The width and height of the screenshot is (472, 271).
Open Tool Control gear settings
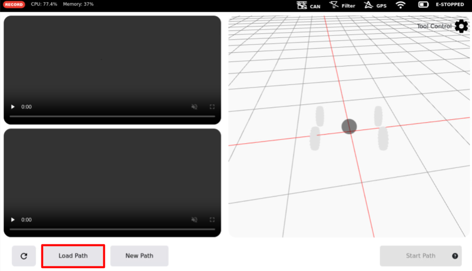[x=461, y=26]
